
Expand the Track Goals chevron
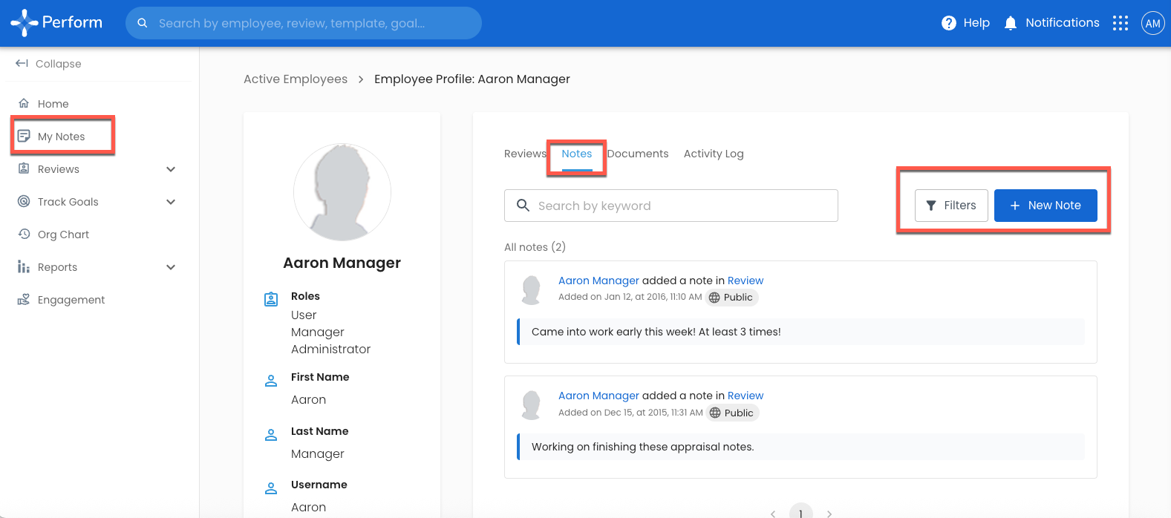tap(171, 202)
